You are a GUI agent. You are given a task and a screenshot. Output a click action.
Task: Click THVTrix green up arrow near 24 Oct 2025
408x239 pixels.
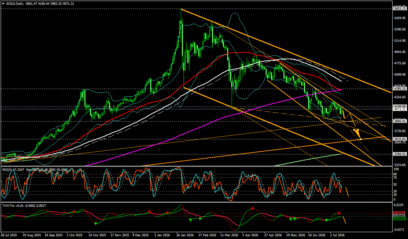click(x=95, y=223)
